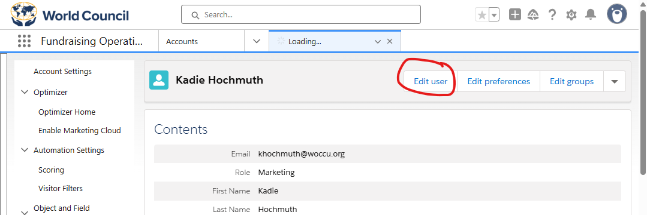Image resolution: width=647 pixels, height=215 pixels.
Task: Click the Marketing role value
Action: [276, 173]
